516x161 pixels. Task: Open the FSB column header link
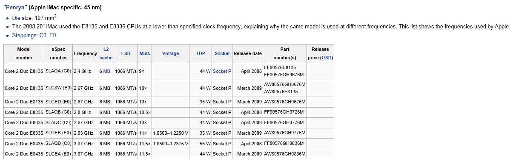point(126,53)
